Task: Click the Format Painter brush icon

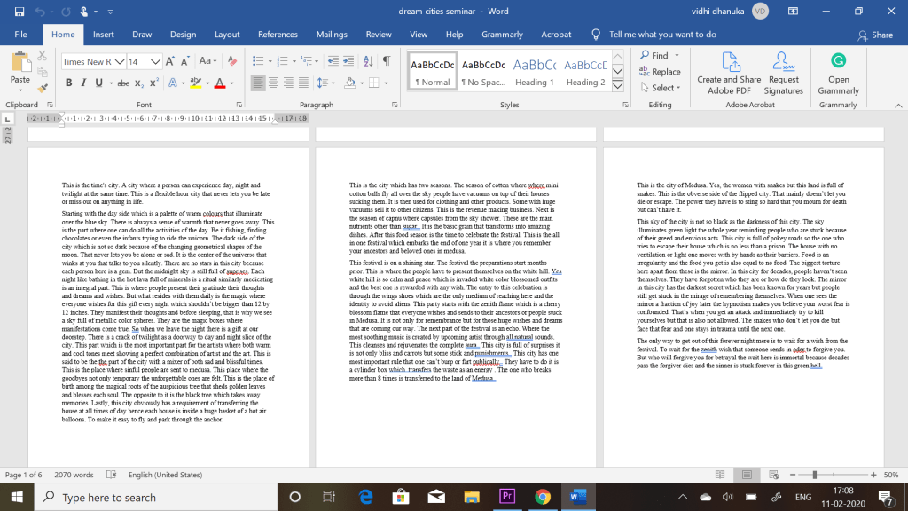Action: click(x=42, y=89)
